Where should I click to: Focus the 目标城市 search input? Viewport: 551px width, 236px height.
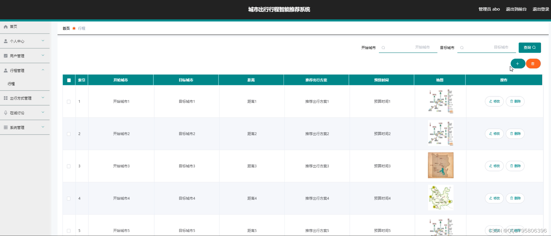[487, 47]
